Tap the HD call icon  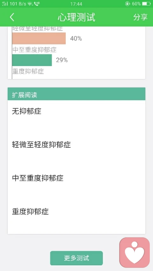coord(37,4)
